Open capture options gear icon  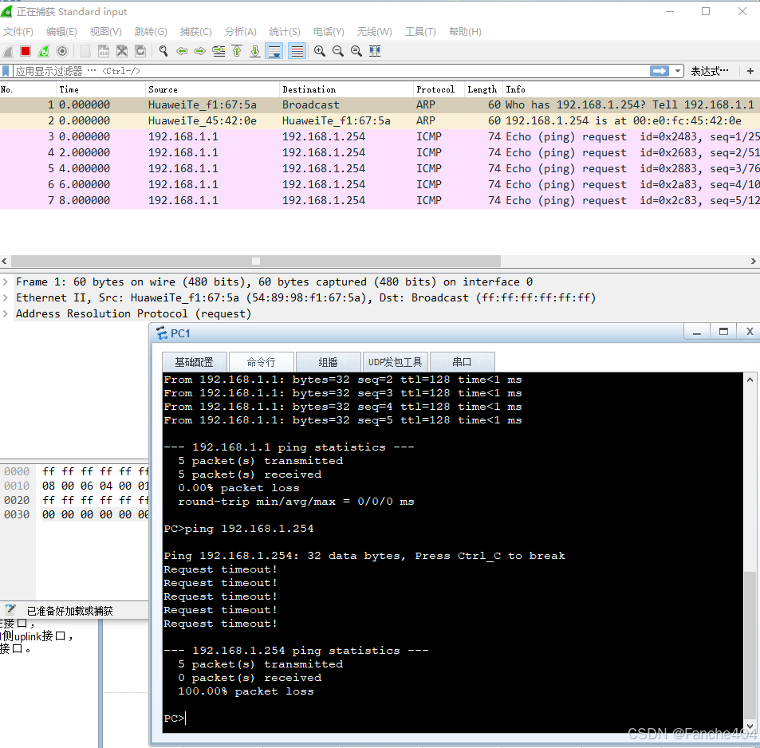tap(62, 51)
